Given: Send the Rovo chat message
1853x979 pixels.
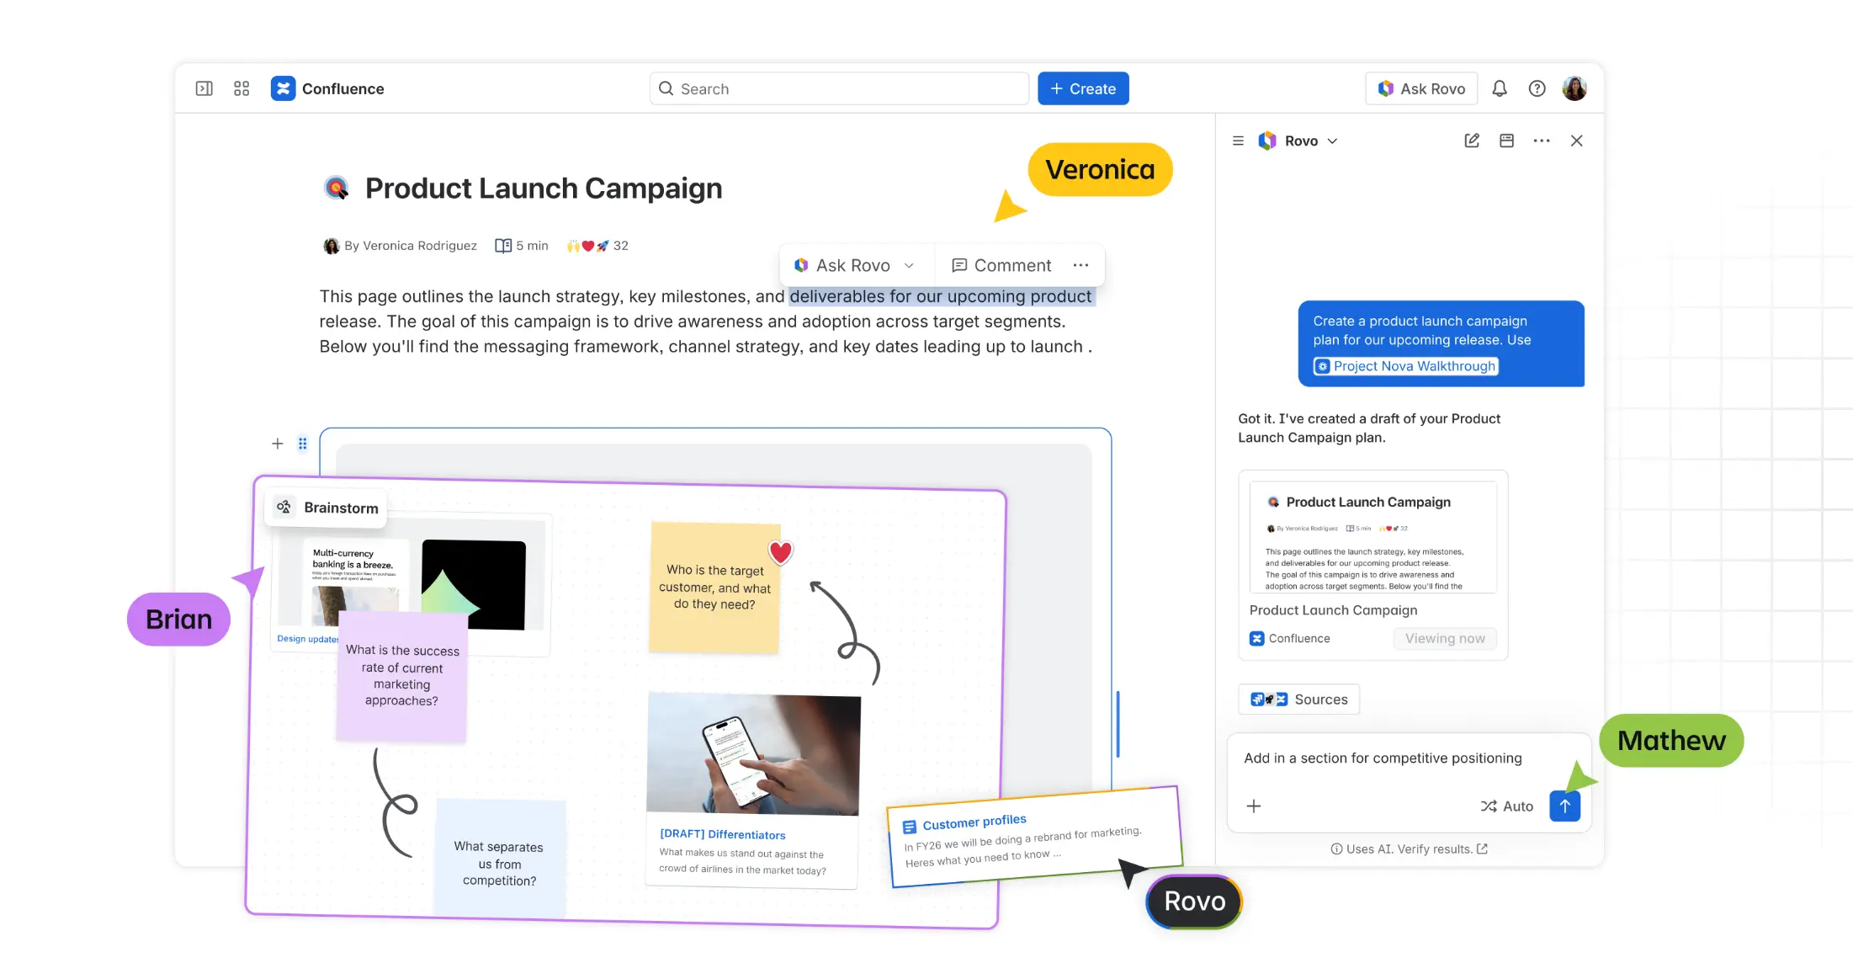Looking at the screenshot, I should (x=1564, y=806).
